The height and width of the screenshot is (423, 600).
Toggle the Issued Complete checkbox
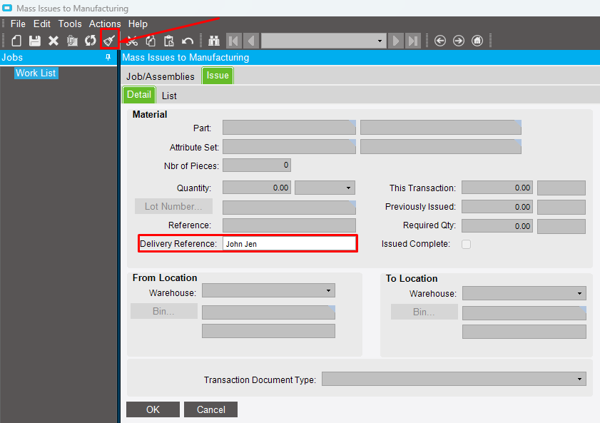(467, 244)
